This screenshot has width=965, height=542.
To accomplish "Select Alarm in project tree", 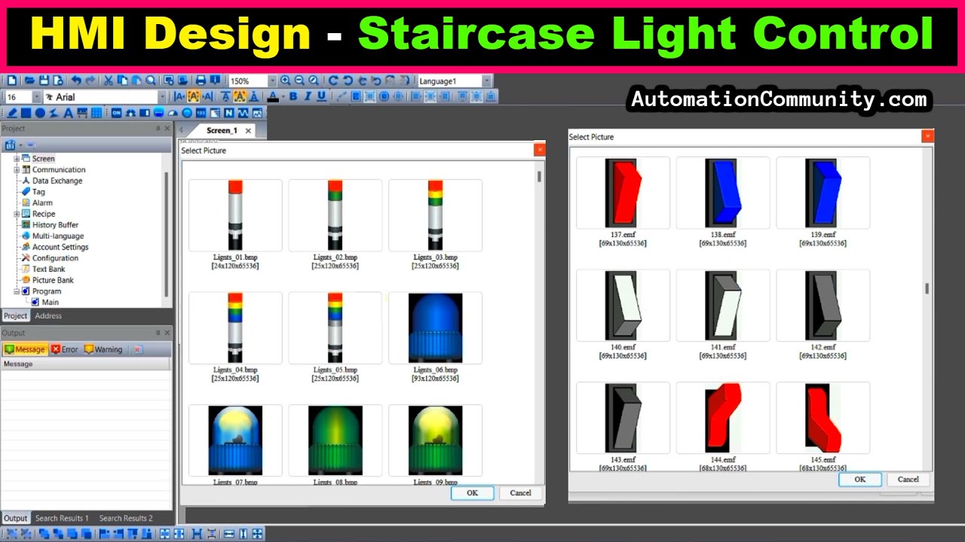I will tap(42, 202).
